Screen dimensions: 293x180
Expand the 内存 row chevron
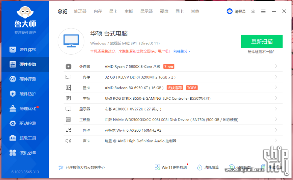coord(276,77)
